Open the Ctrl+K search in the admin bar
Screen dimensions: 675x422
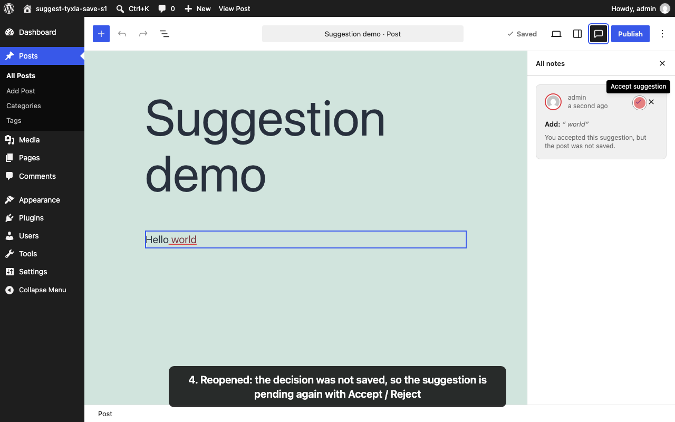(x=132, y=8)
